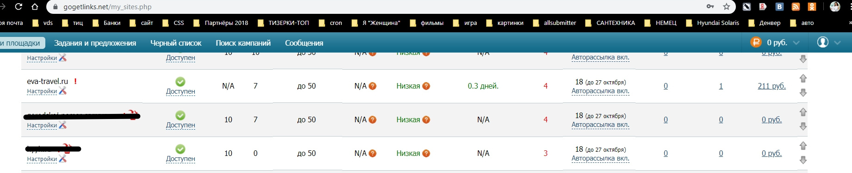Click the 0 руб. link in the last row

coord(772,153)
